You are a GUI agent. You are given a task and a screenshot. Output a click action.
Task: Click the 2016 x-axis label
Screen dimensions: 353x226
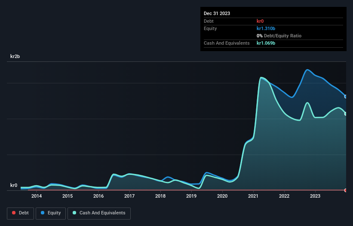click(x=98, y=196)
